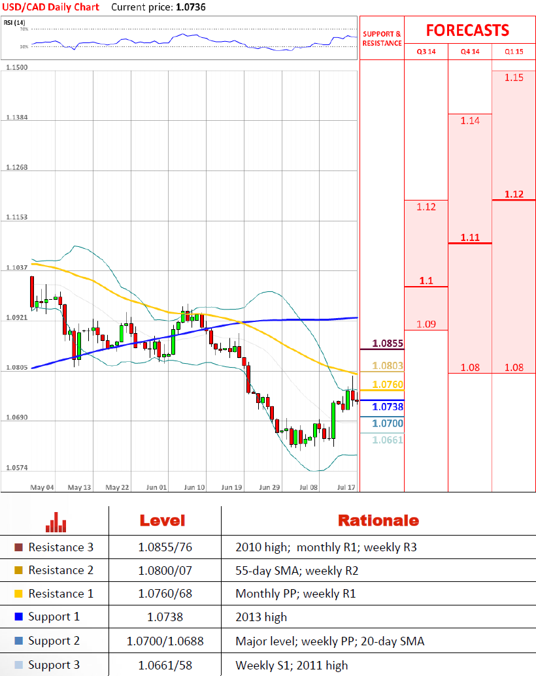Click the Resistance 3 dark red swatch
536x676 pixels.
pyautogui.click(x=18, y=547)
